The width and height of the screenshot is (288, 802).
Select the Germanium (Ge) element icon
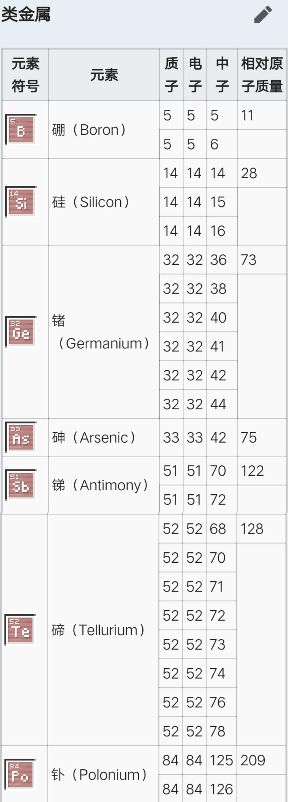pyautogui.click(x=21, y=332)
